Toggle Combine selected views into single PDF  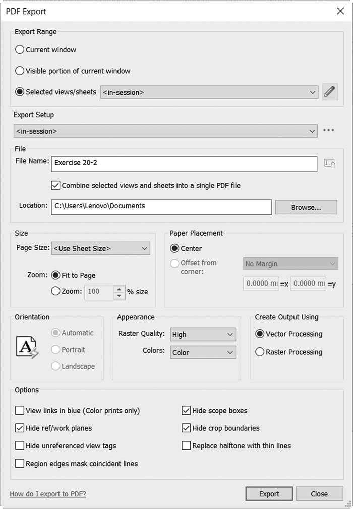tap(55, 185)
